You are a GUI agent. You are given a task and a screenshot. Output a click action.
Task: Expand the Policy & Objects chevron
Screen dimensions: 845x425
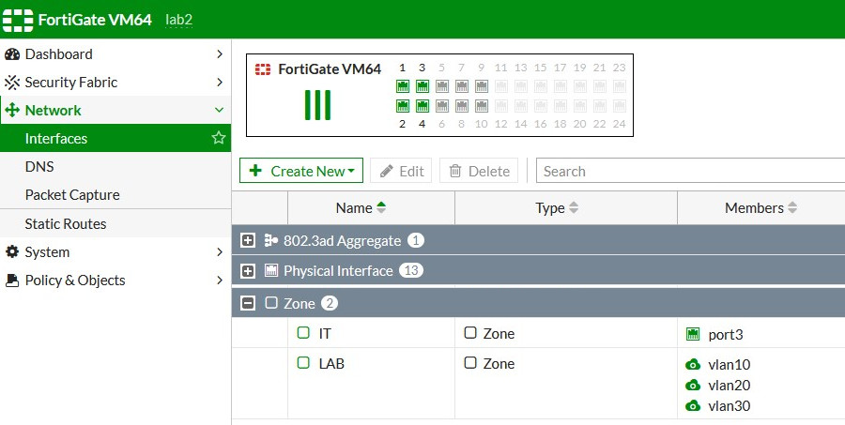220,280
